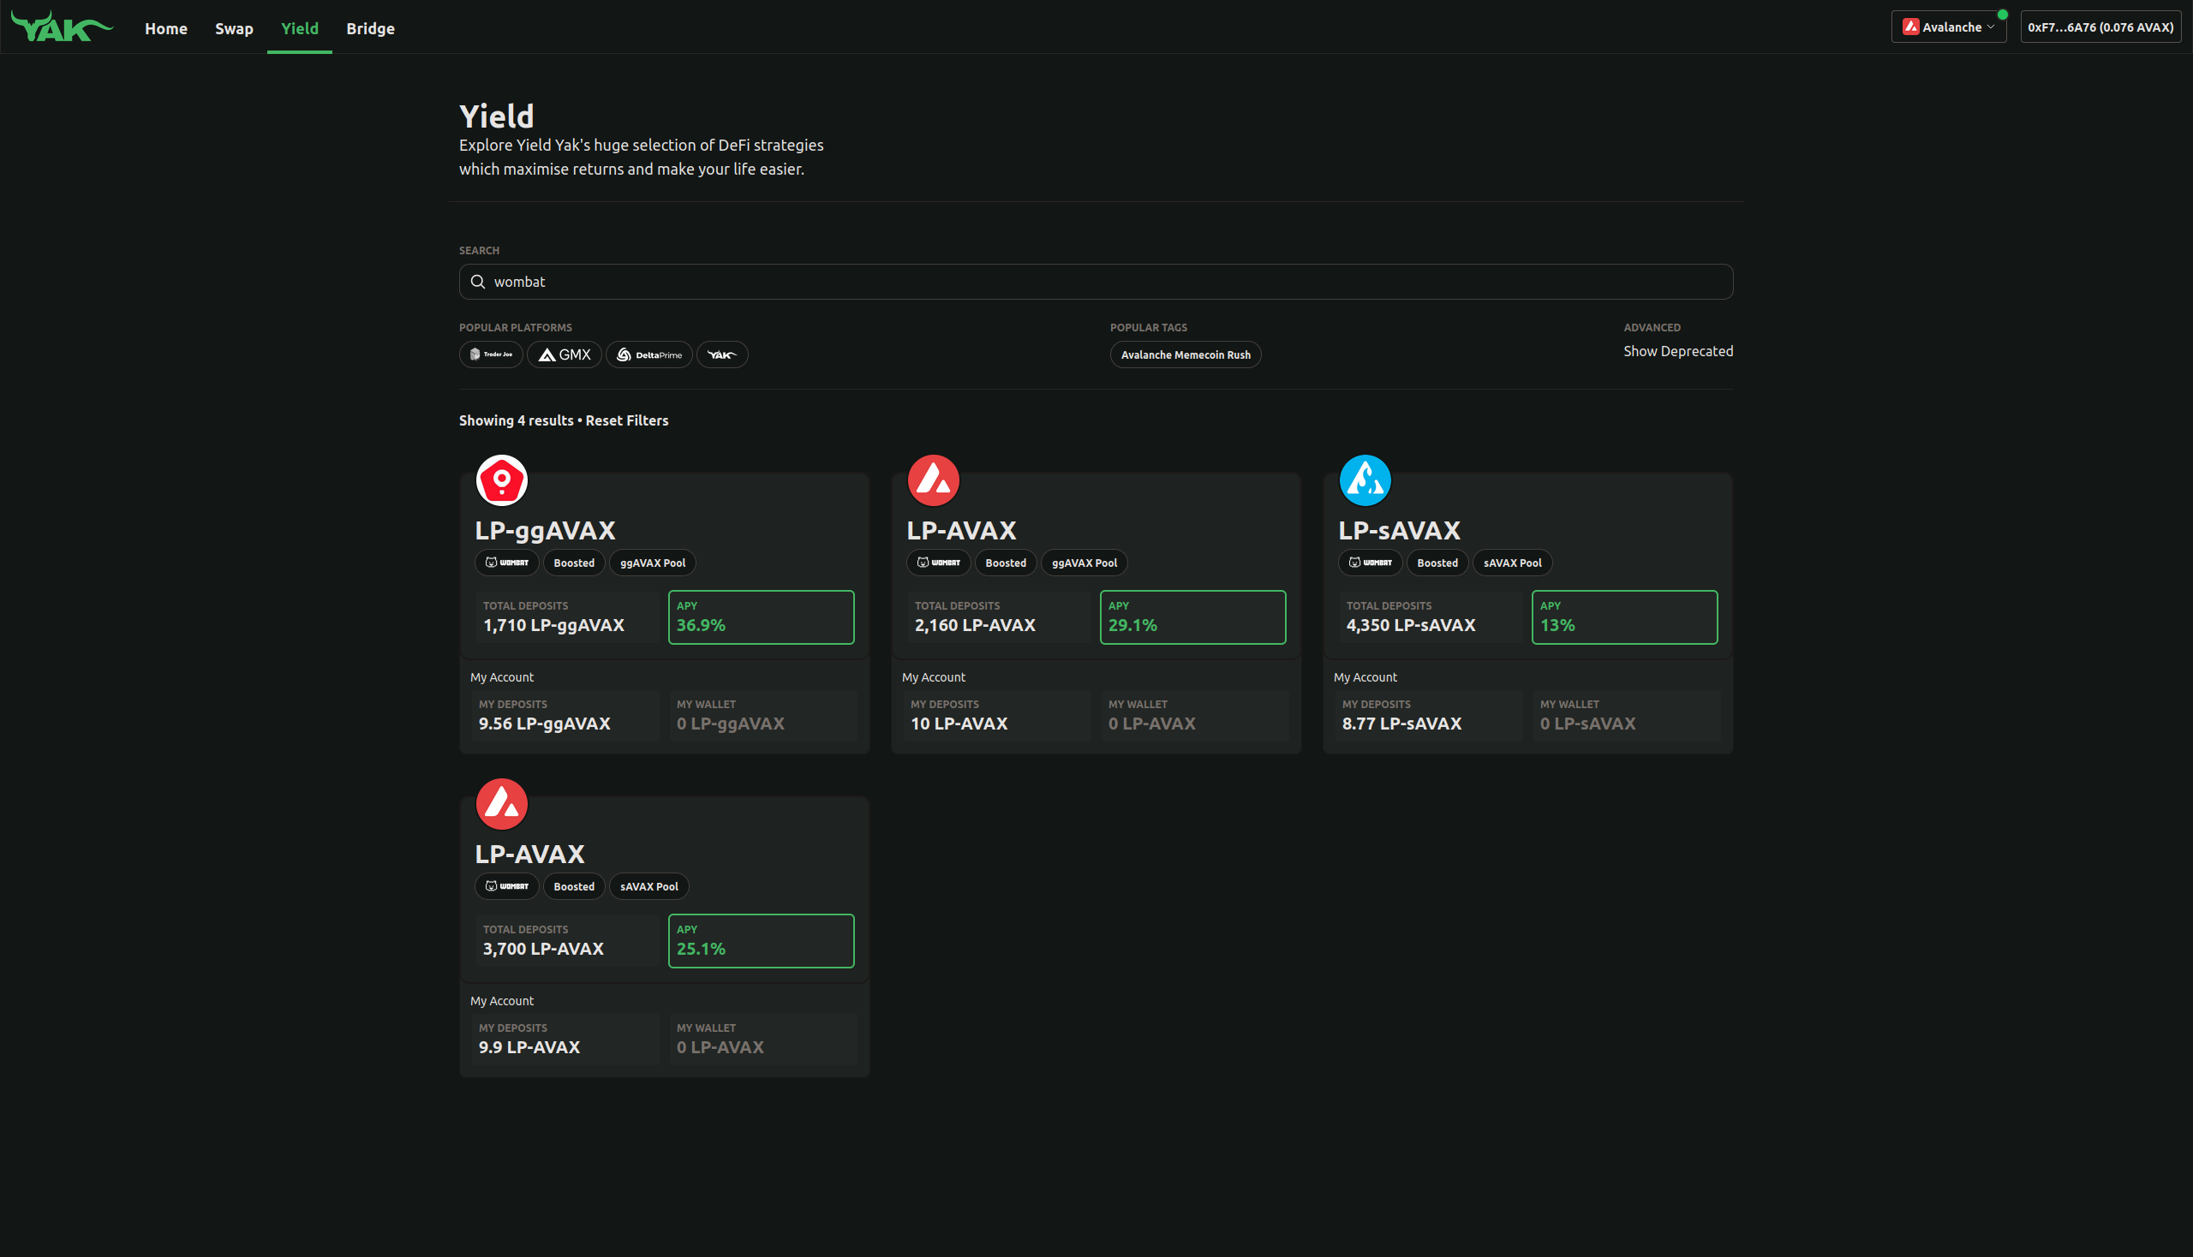Click total deposits 4,350 LP-sAVAX
2193x1257 pixels.
coord(1431,617)
